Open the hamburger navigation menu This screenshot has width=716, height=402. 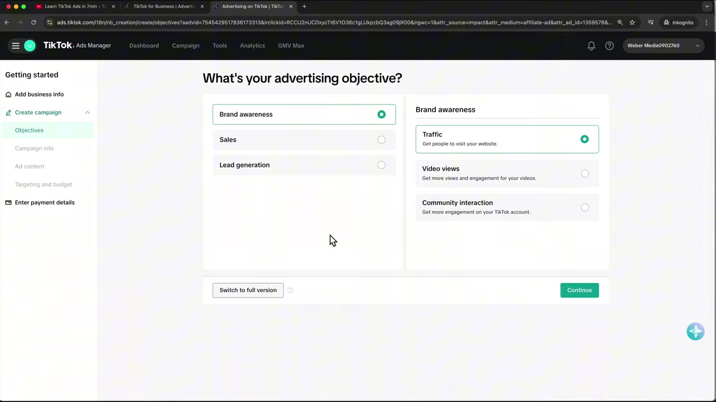(x=16, y=46)
